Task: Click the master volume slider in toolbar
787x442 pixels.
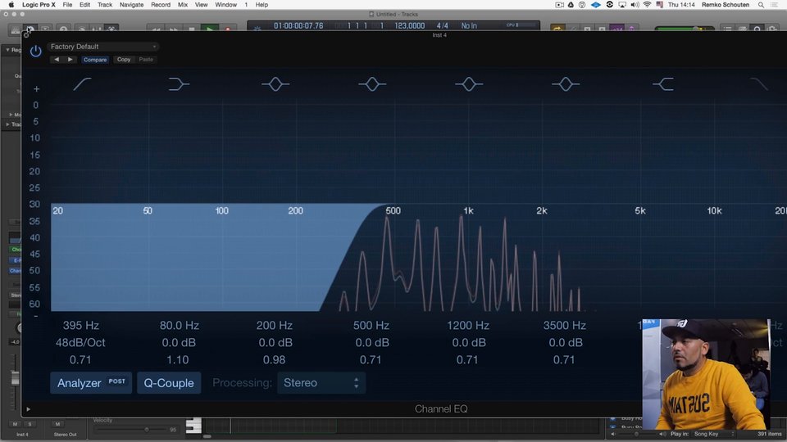Action: [x=697, y=29]
